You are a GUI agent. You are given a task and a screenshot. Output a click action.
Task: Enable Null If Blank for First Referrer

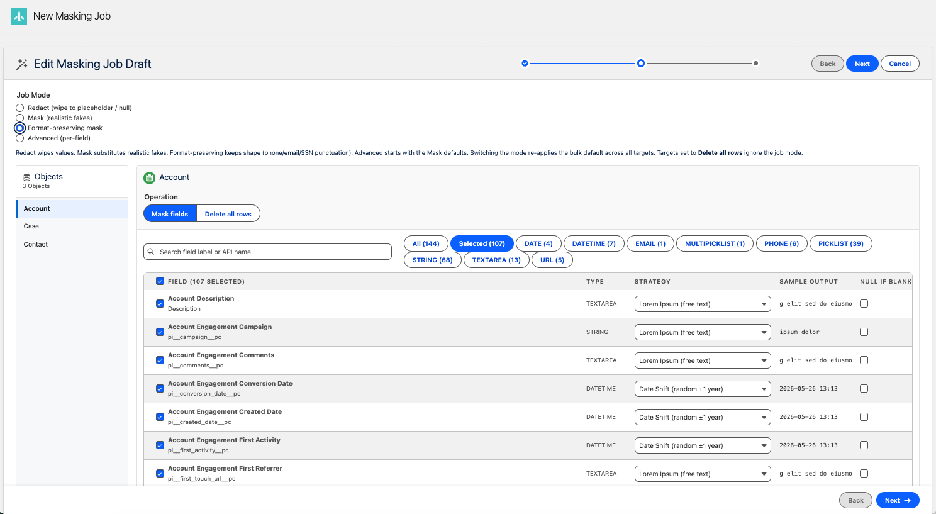point(864,474)
